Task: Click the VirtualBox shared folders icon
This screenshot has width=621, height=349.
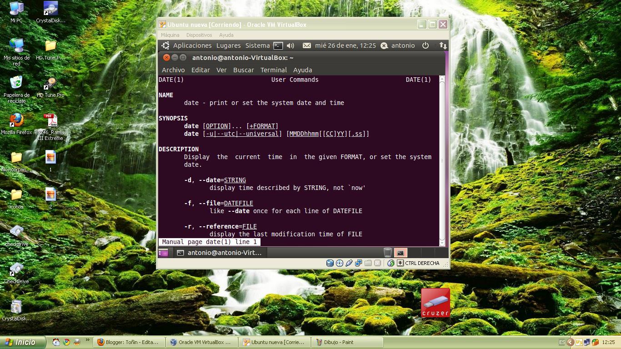Action: click(x=368, y=263)
